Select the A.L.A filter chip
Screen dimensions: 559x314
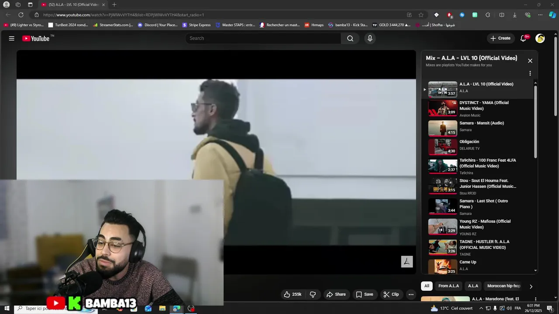[x=473, y=286]
